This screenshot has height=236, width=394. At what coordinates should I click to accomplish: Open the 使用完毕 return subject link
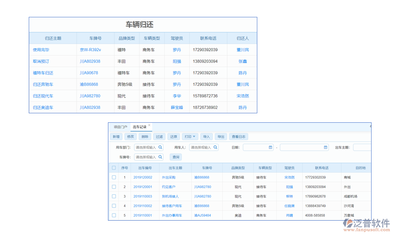point(41,50)
